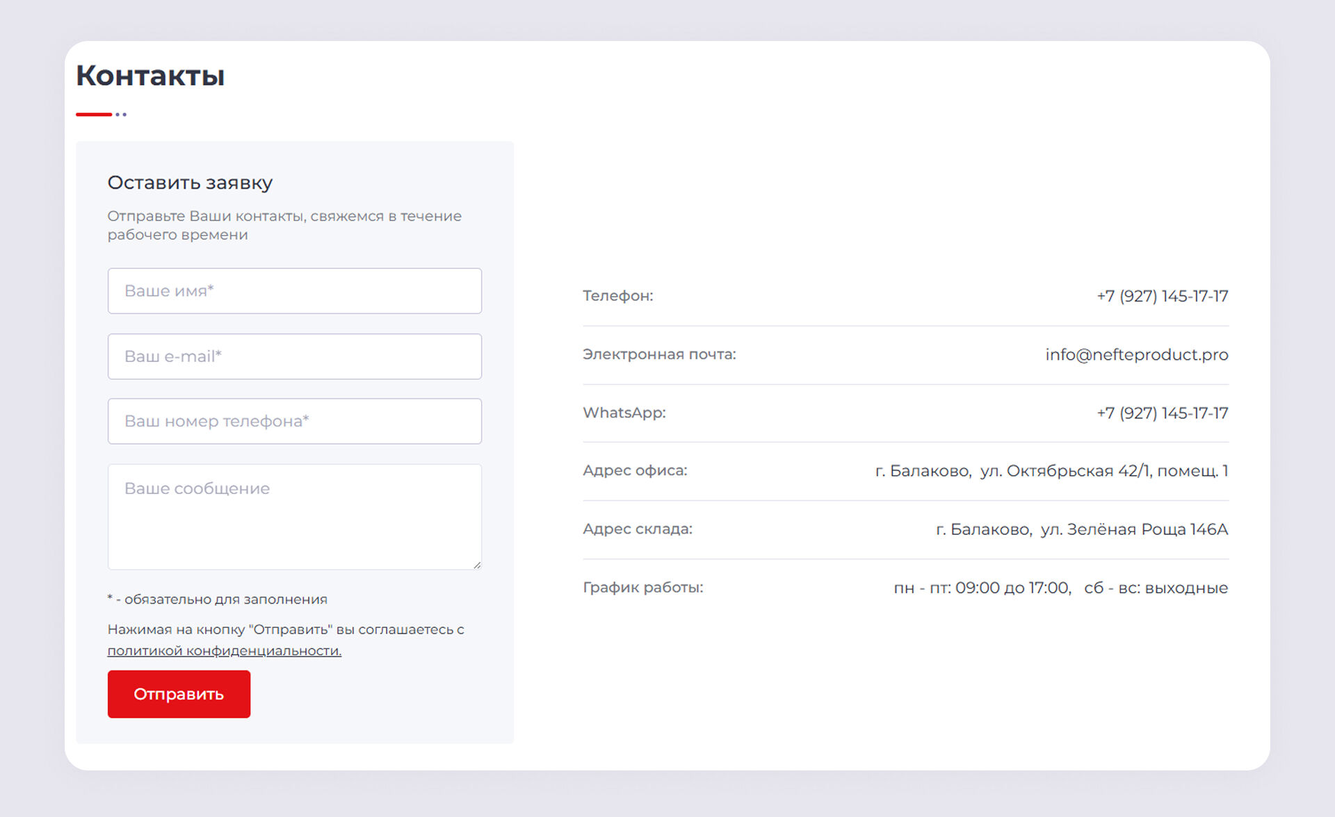Viewport: 1335px width, 817px height.
Task: Click inside the 'Ваше сообщение' textarea
Action: tap(294, 517)
